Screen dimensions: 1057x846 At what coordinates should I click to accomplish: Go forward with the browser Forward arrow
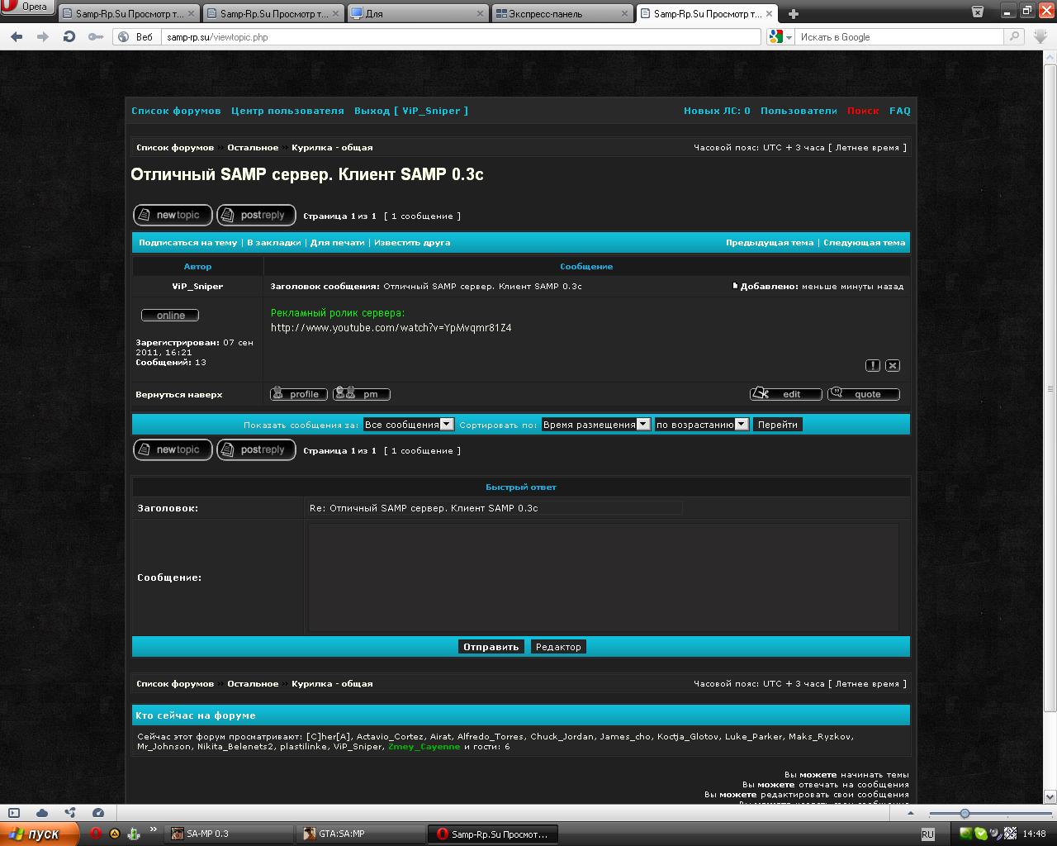[x=43, y=37]
